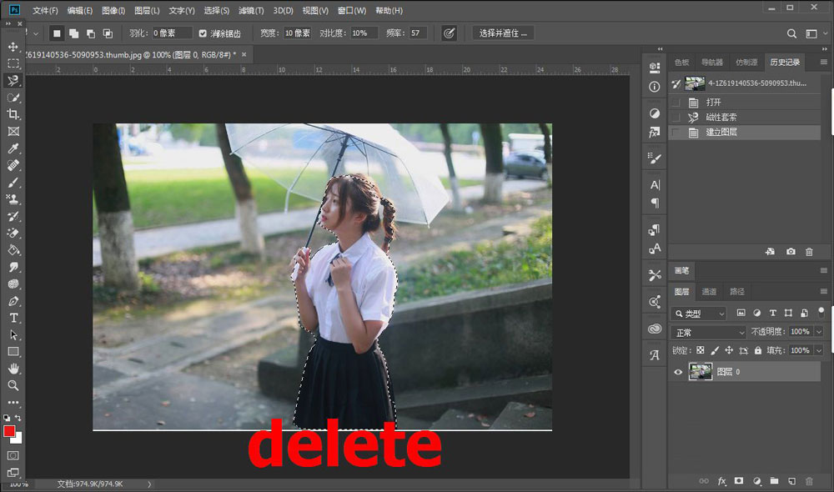The image size is (834, 492).
Task: Open the Clone Stamp tool
Action: click(12, 198)
